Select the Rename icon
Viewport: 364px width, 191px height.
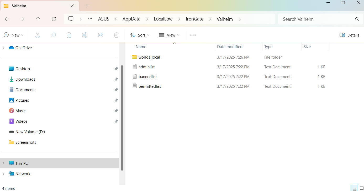[85, 35]
